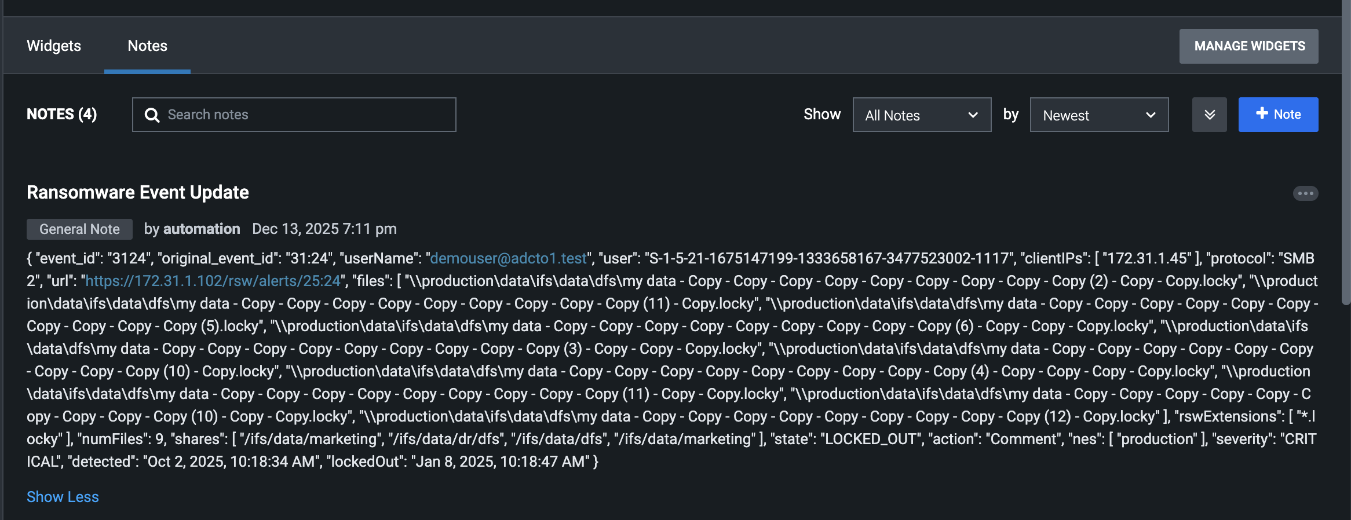
Task: Add a new note with + Note
Action: click(1278, 115)
